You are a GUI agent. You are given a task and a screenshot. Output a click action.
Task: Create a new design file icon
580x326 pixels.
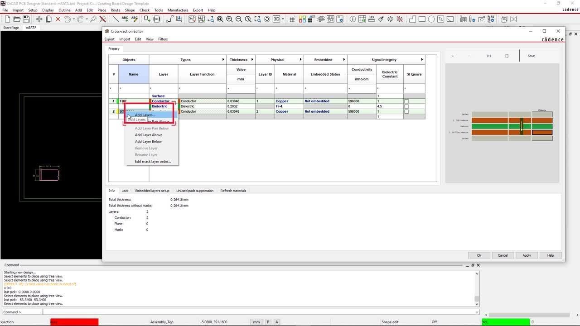point(7,19)
